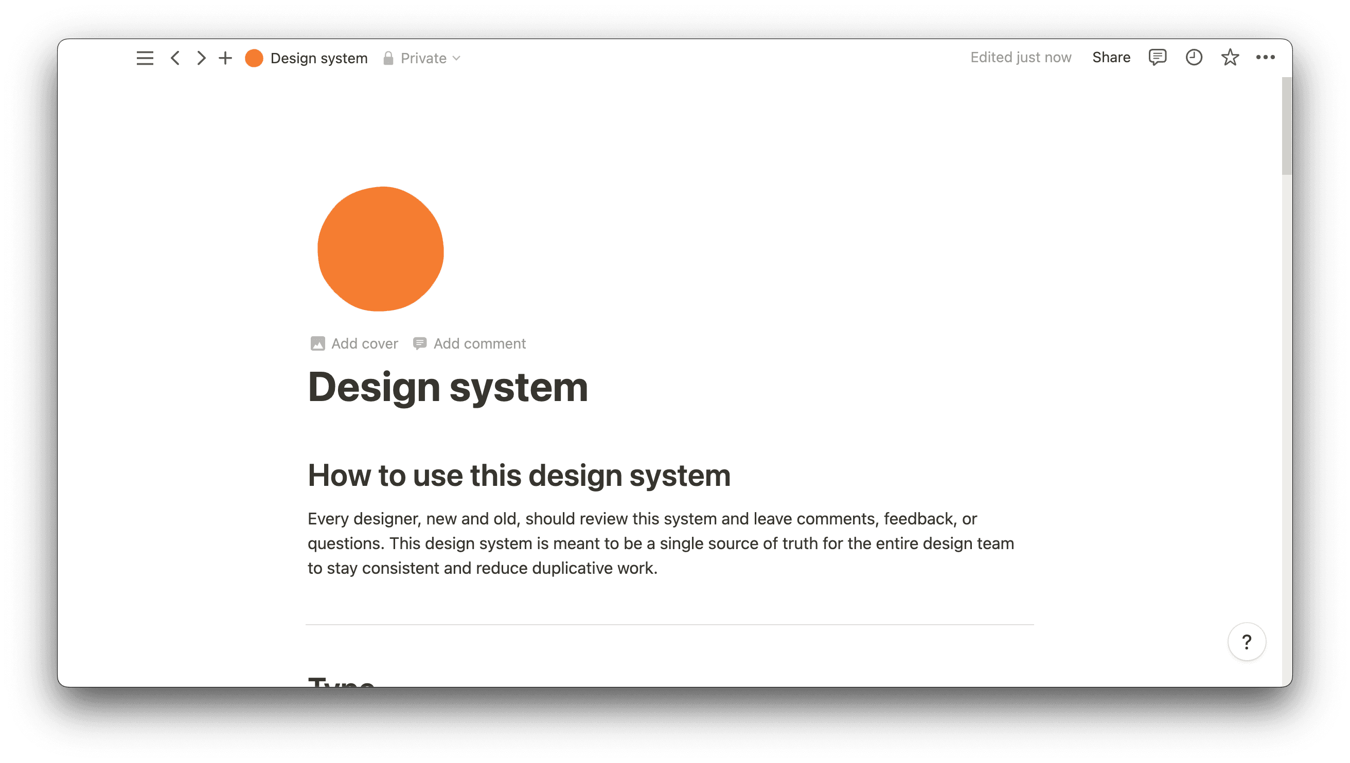Click the Share button
1350x763 pixels.
1111,57
